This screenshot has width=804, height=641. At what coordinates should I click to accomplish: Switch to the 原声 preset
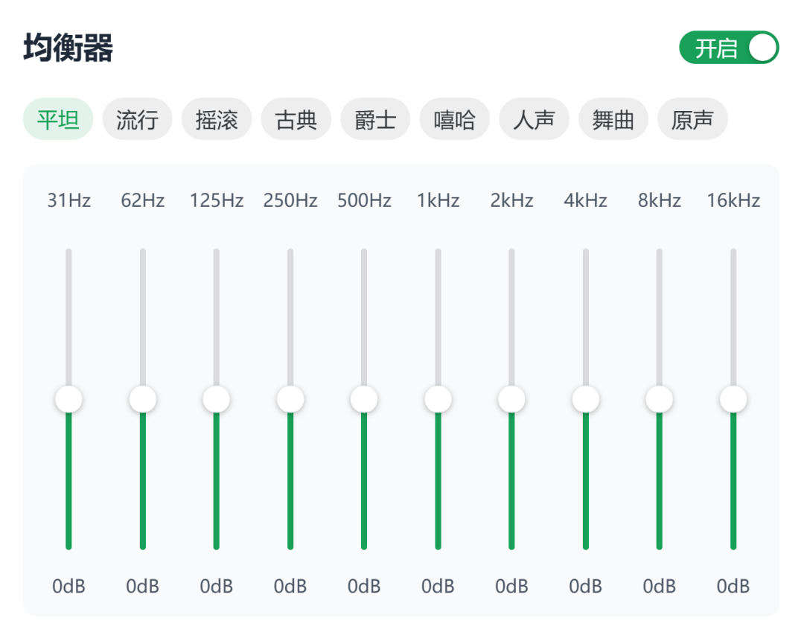692,119
